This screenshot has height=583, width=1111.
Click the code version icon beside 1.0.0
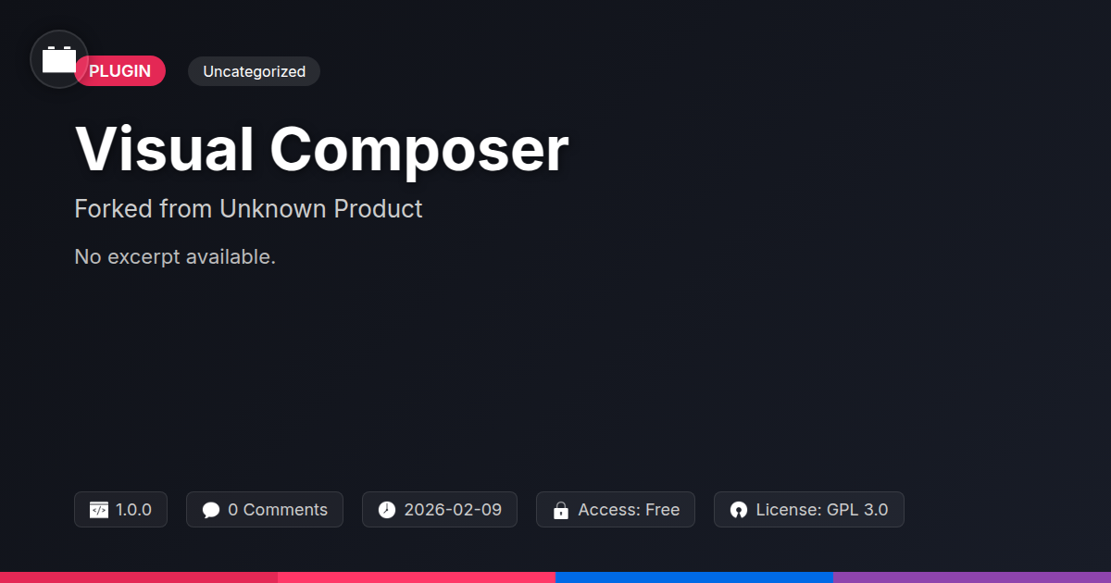[x=99, y=510]
